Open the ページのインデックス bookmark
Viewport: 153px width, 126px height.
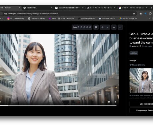tap(108, 18)
